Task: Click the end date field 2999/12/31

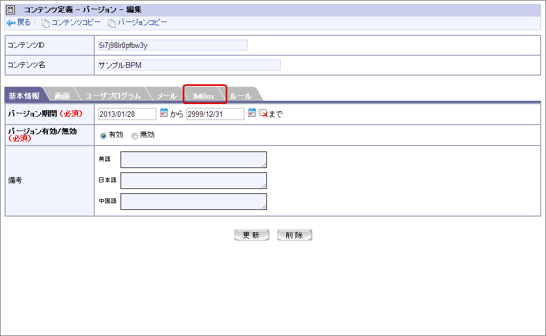Action: coord(216,114)
